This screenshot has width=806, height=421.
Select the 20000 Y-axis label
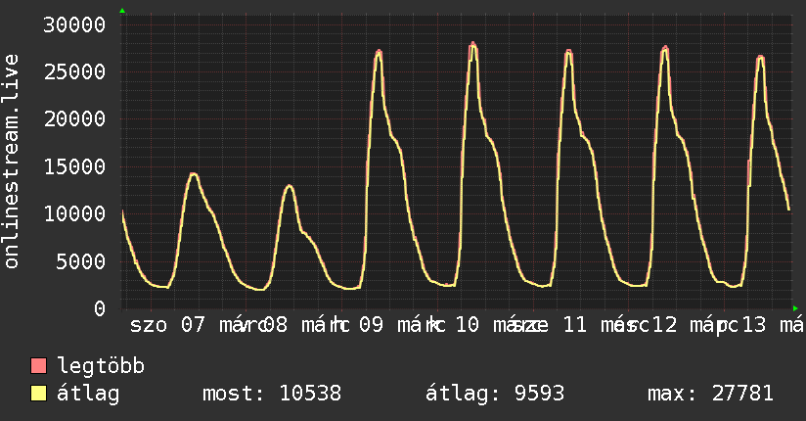click(x=75, y=118)
